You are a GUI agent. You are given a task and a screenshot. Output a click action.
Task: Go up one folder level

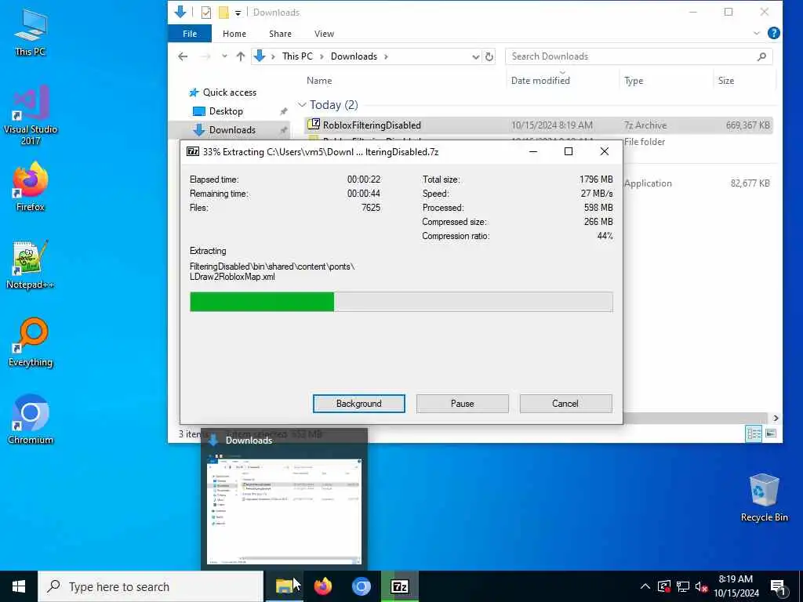(240, 56)
